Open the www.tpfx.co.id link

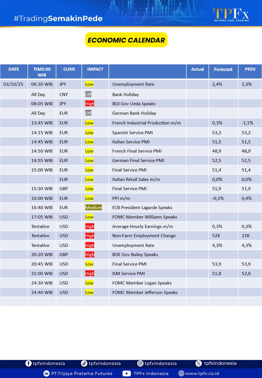(x=202, y=373)
